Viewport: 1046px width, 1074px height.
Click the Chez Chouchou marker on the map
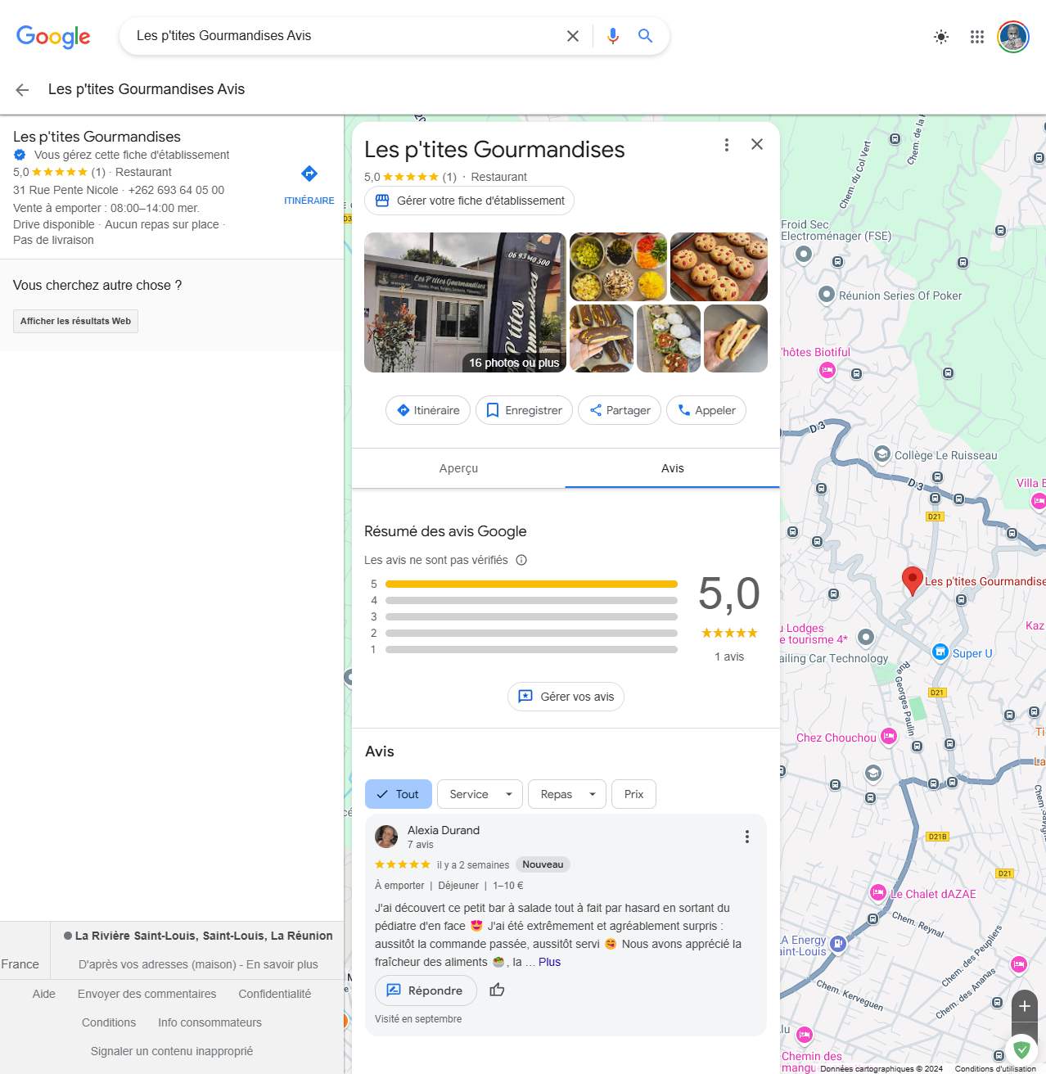point(888,737)
